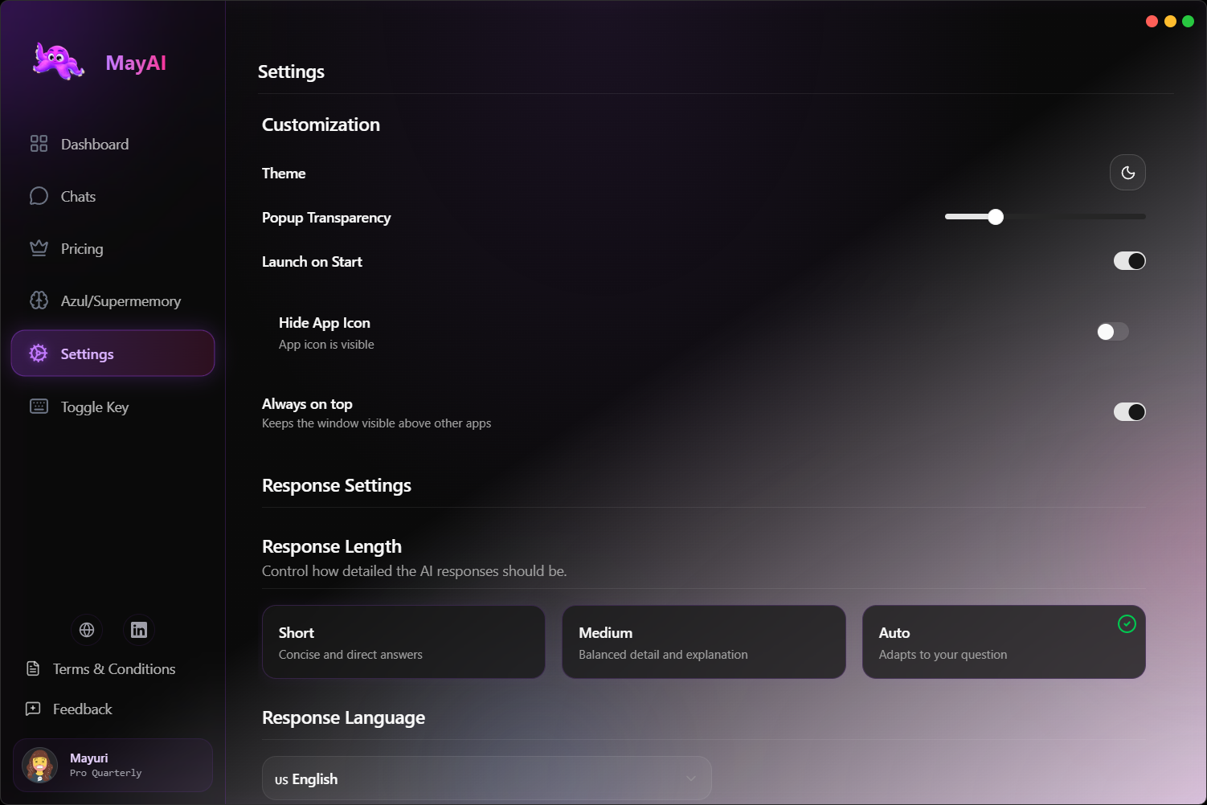Open the Dashboard grid icon
Image resolution: width=1207 pixels, height=805 pixels.
(39, 144)
